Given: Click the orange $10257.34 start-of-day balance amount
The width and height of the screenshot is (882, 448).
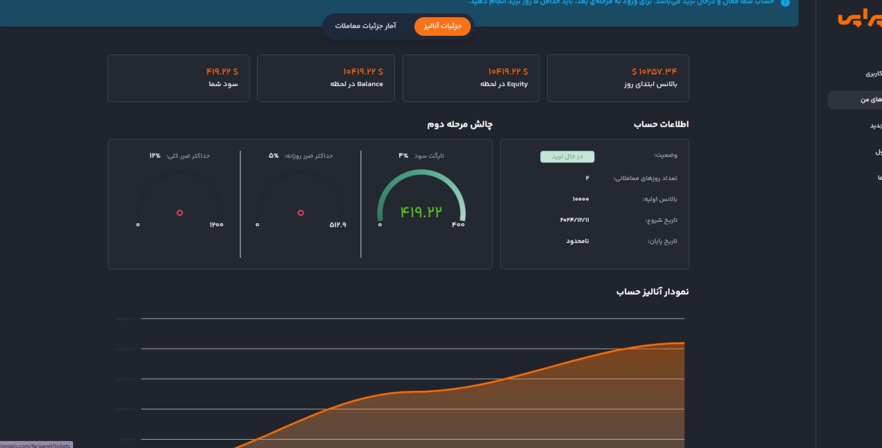Looking at the screenshot, I should click(x=655, y=71).
